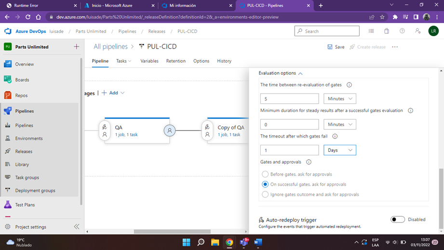Open user settings icon in header
Viewport: 444px width, 250px height.
click(x=417, y=31)
